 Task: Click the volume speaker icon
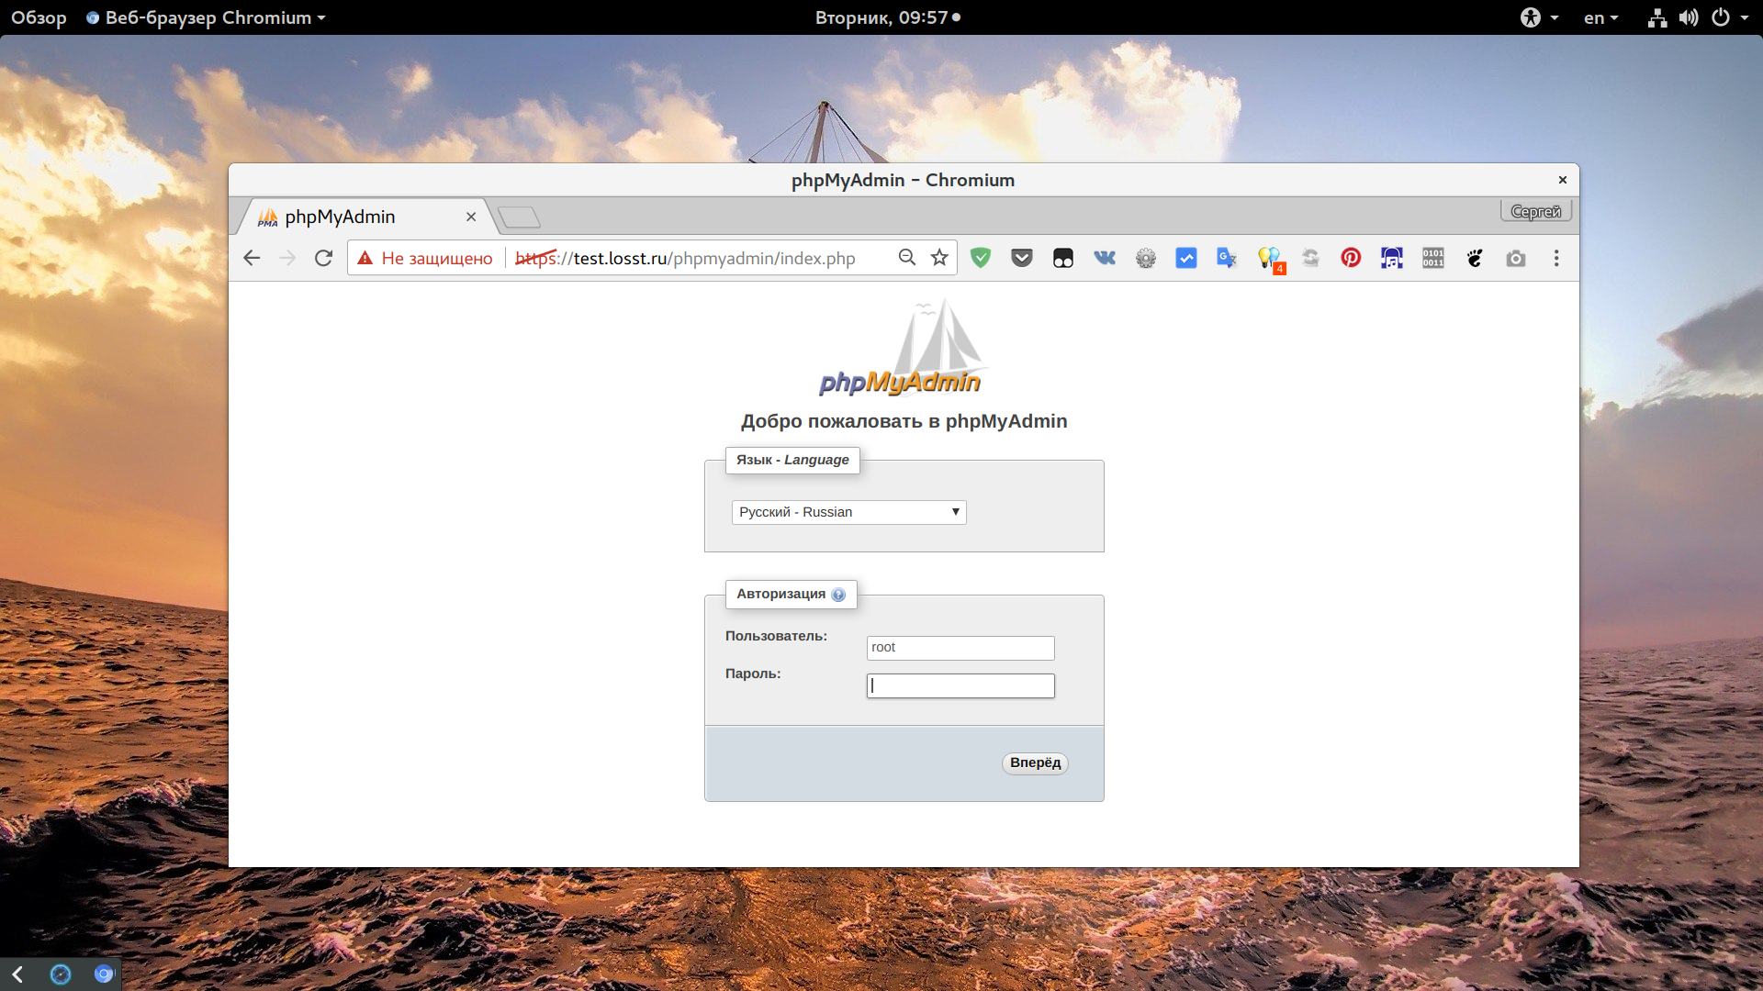[1689, 17]
